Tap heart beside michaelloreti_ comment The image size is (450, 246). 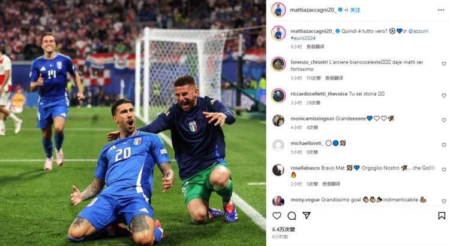pyautogui.click(x=443, y=145)
